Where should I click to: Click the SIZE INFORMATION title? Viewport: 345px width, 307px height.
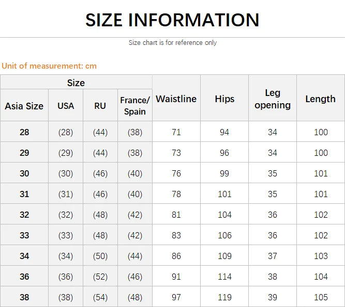(172, 20)
